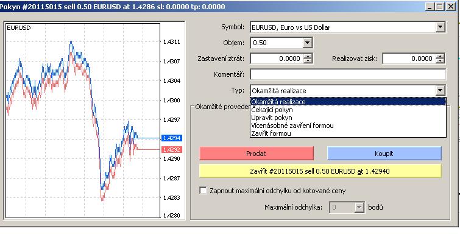
Task: Click the Komentář text field
Action: [x=348, y=74]
